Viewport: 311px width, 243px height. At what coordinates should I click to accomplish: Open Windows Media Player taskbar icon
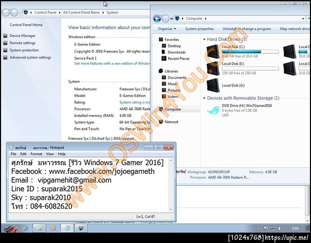(x=53, y=228)
